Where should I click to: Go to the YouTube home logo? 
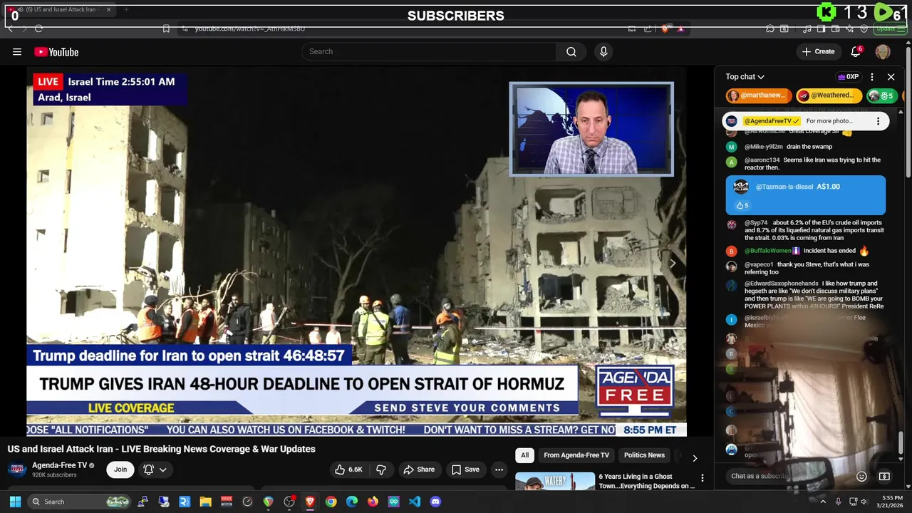[x=56, y=51]
